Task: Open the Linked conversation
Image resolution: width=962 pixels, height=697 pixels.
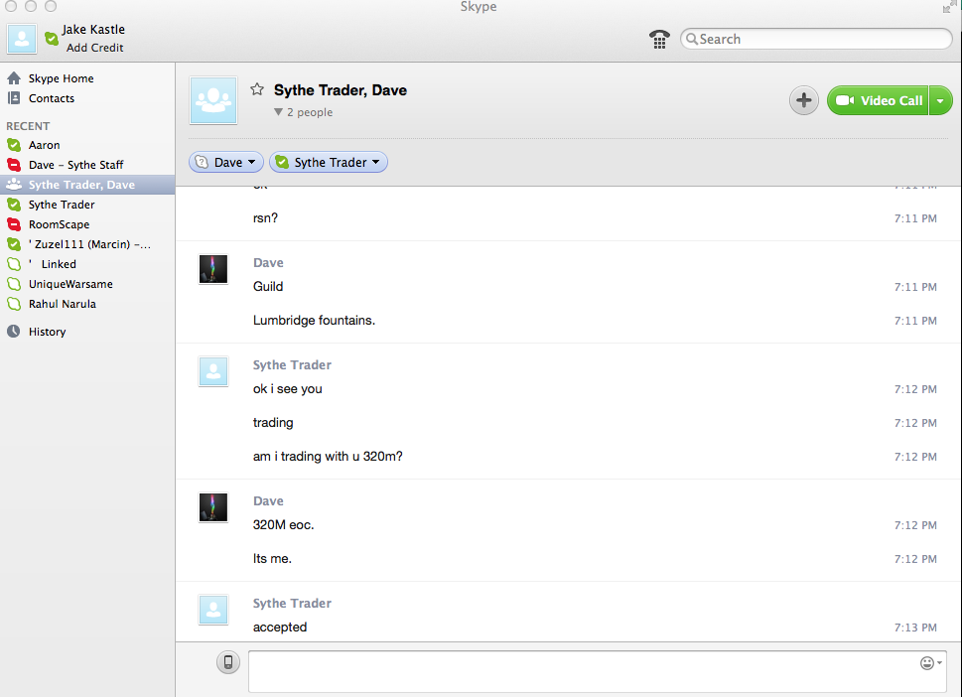Action: (87, 264)
